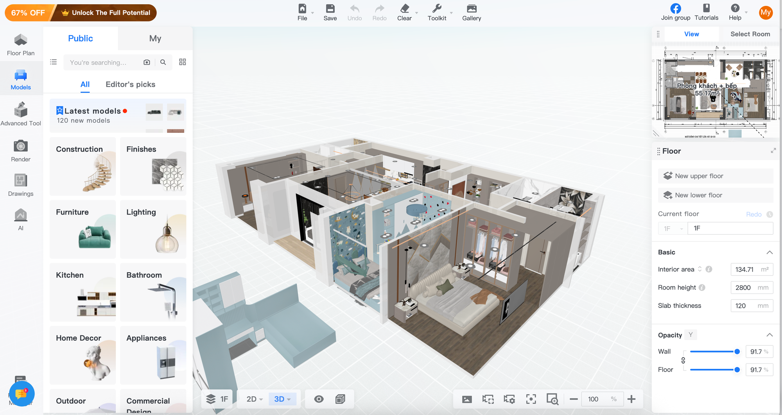Click the floor plan minimap preview
The width and height of the screenshot is (782, 415).
click(716, 92)
